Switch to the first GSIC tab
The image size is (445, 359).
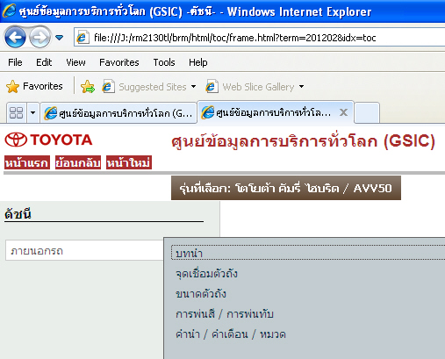point(118,113)
